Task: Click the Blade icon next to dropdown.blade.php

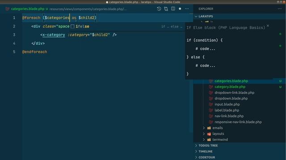Action: point(210,98)
